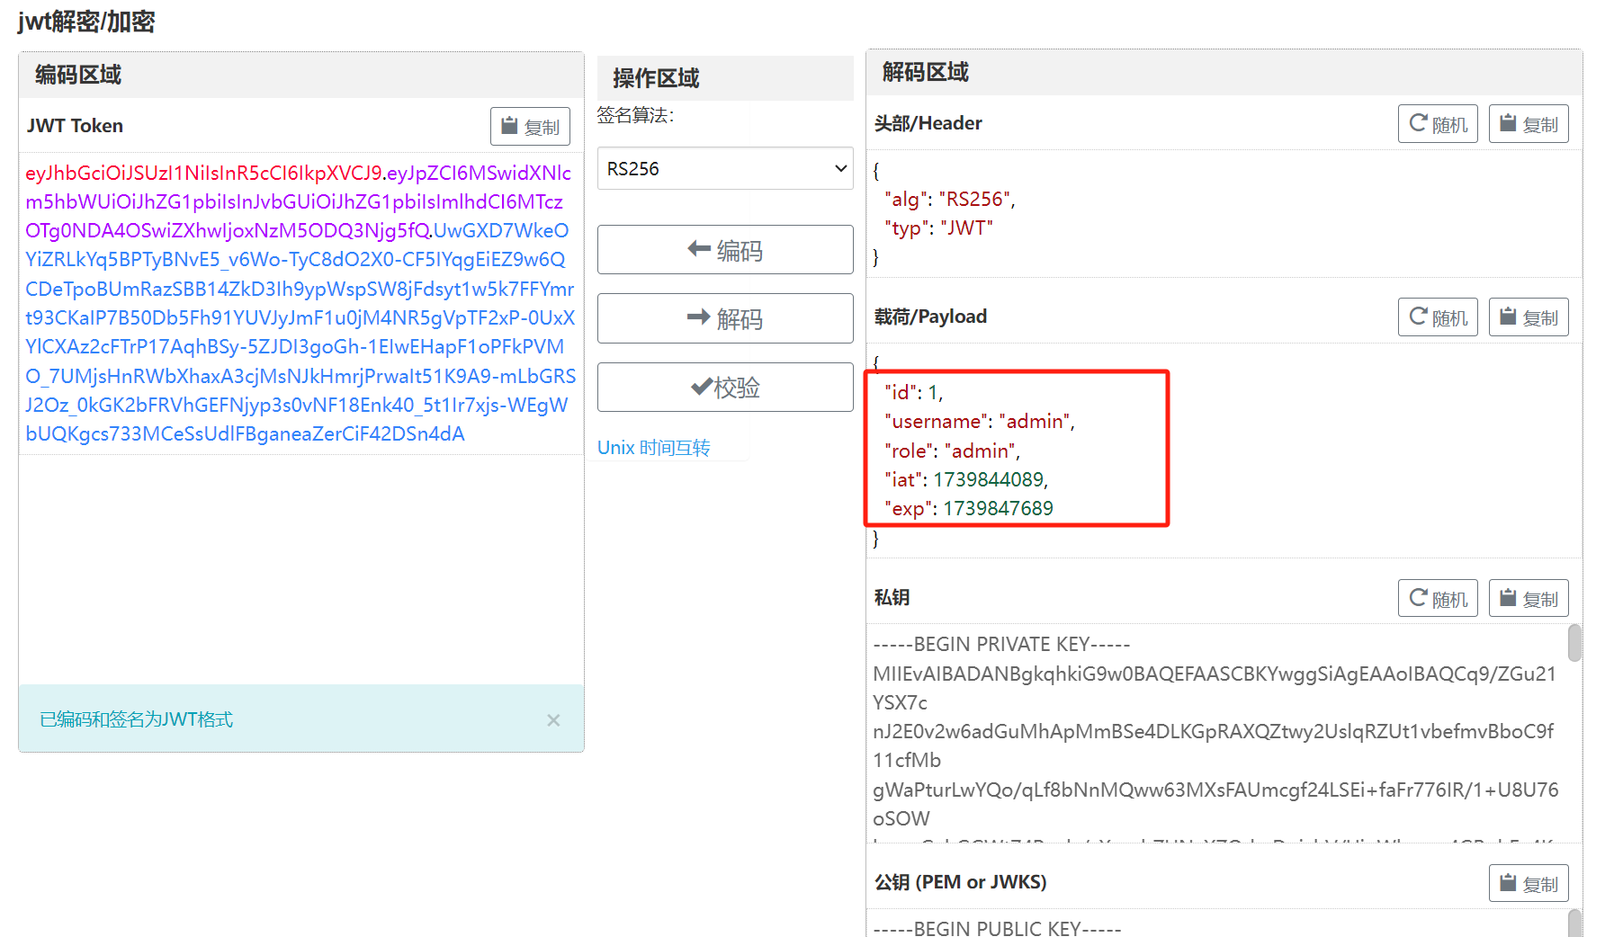Copy the Payload JSON
The image size is (1614, 937).
click(1528, 317)
